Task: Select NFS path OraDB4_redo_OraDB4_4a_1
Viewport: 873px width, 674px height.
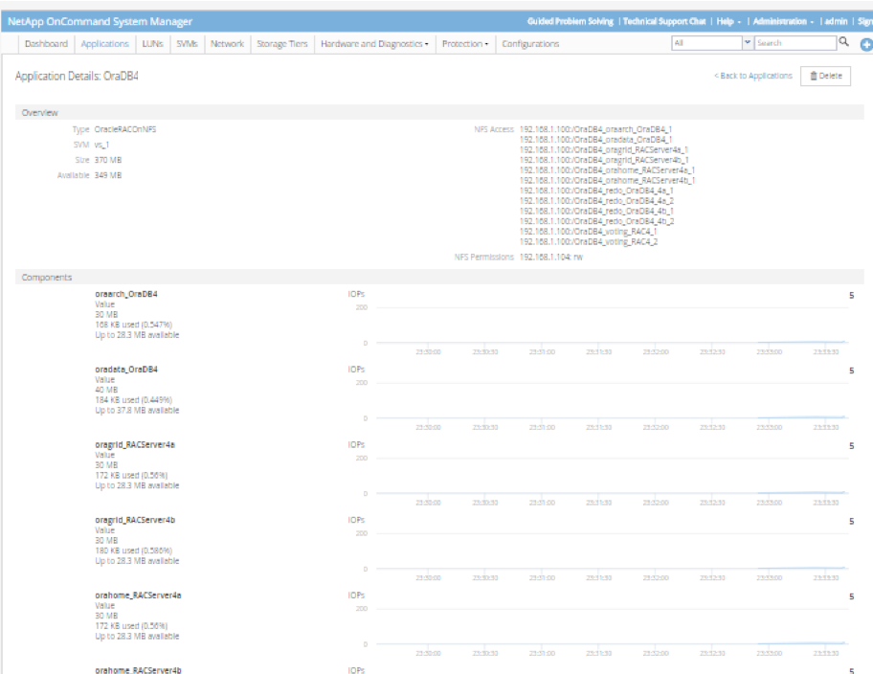Action: [x=596, y=191]
